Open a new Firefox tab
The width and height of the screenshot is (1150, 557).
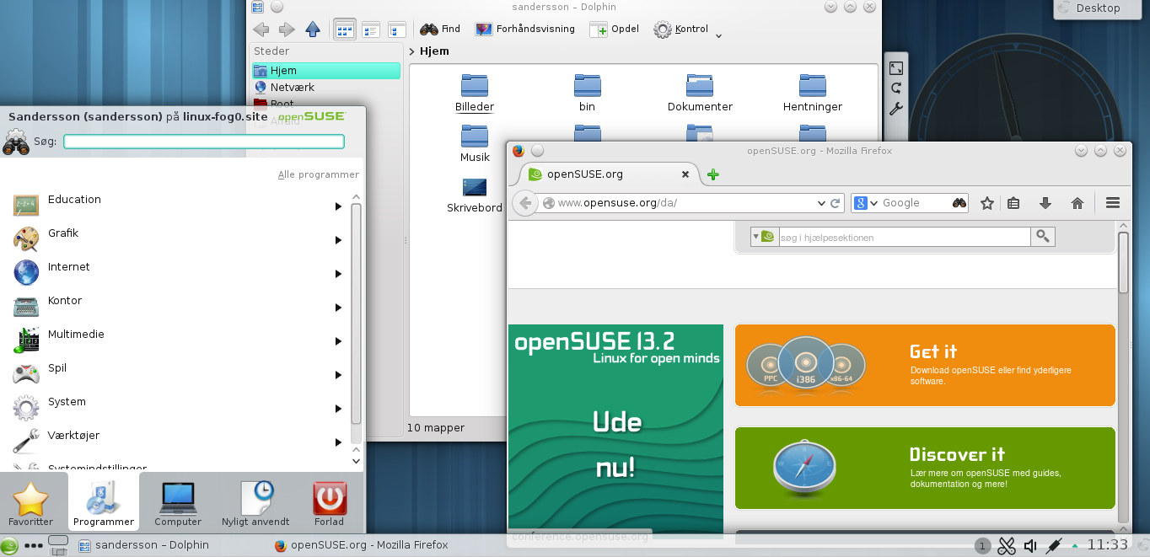tap(713, 174)
